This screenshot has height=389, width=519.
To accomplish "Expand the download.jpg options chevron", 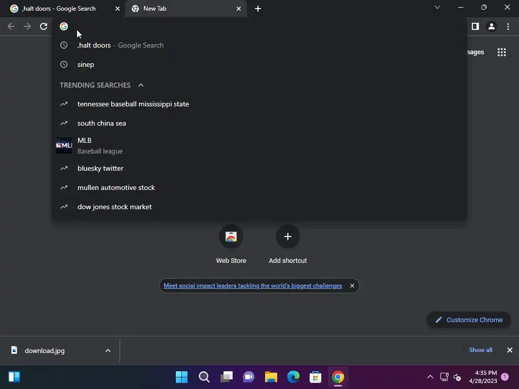I will [x=108, y=351].
